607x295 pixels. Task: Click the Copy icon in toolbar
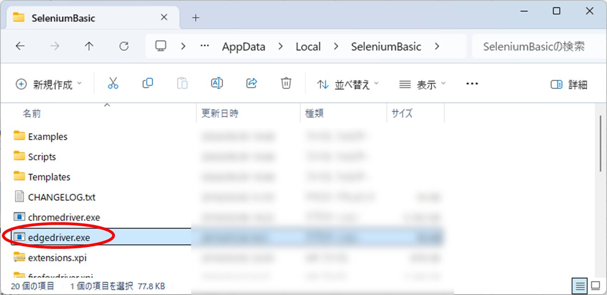[x=148, y=84]
